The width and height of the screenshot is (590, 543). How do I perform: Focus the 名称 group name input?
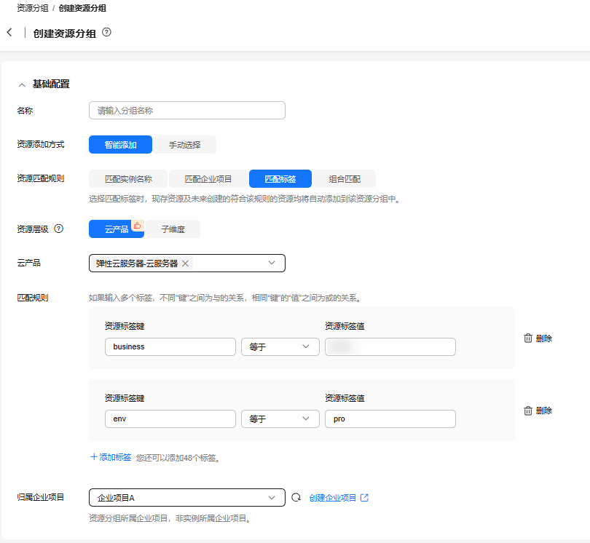point(187,111)
